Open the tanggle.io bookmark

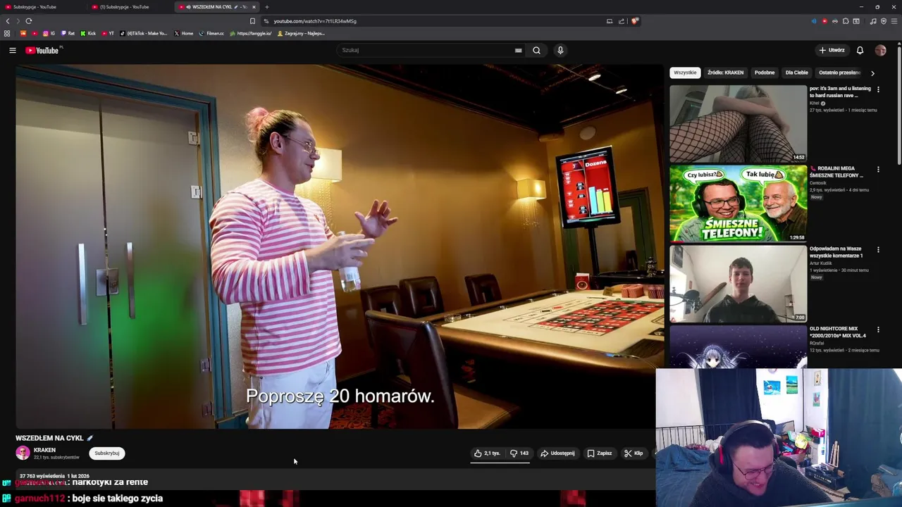[x=250, y=33]
